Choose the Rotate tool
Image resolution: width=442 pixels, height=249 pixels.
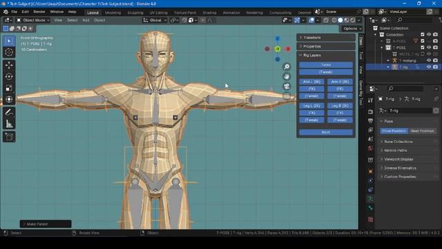9,77
